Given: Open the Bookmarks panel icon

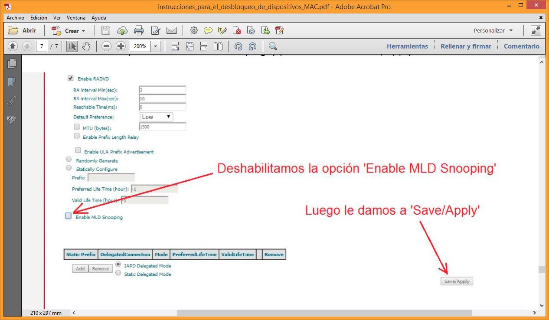Looking at the screenshot, I should [x=12, y=82].
